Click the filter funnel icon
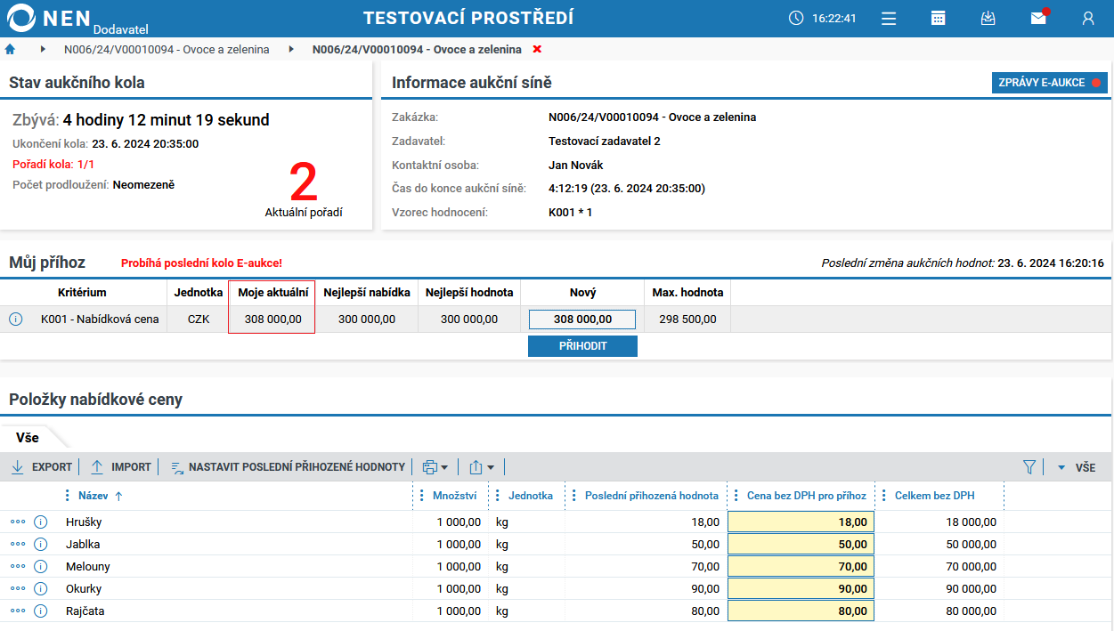This screenshot has width=1114, height=631. coord(1030,467)
